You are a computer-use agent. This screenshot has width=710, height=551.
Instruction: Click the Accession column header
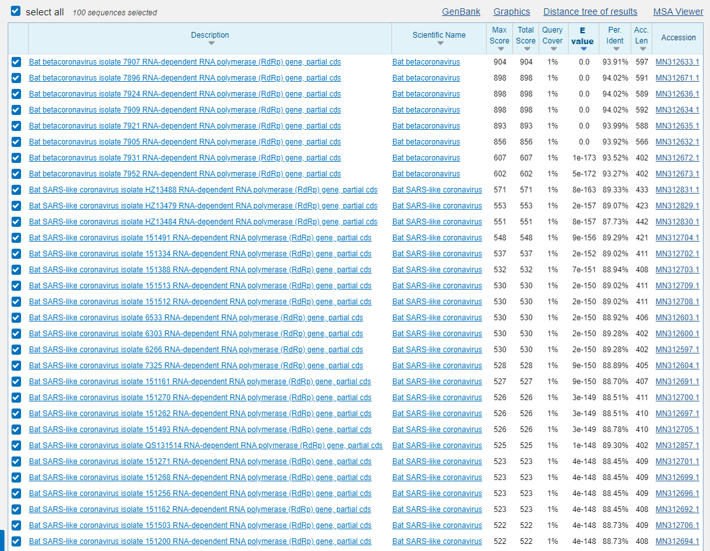click(x=678, y=38)
